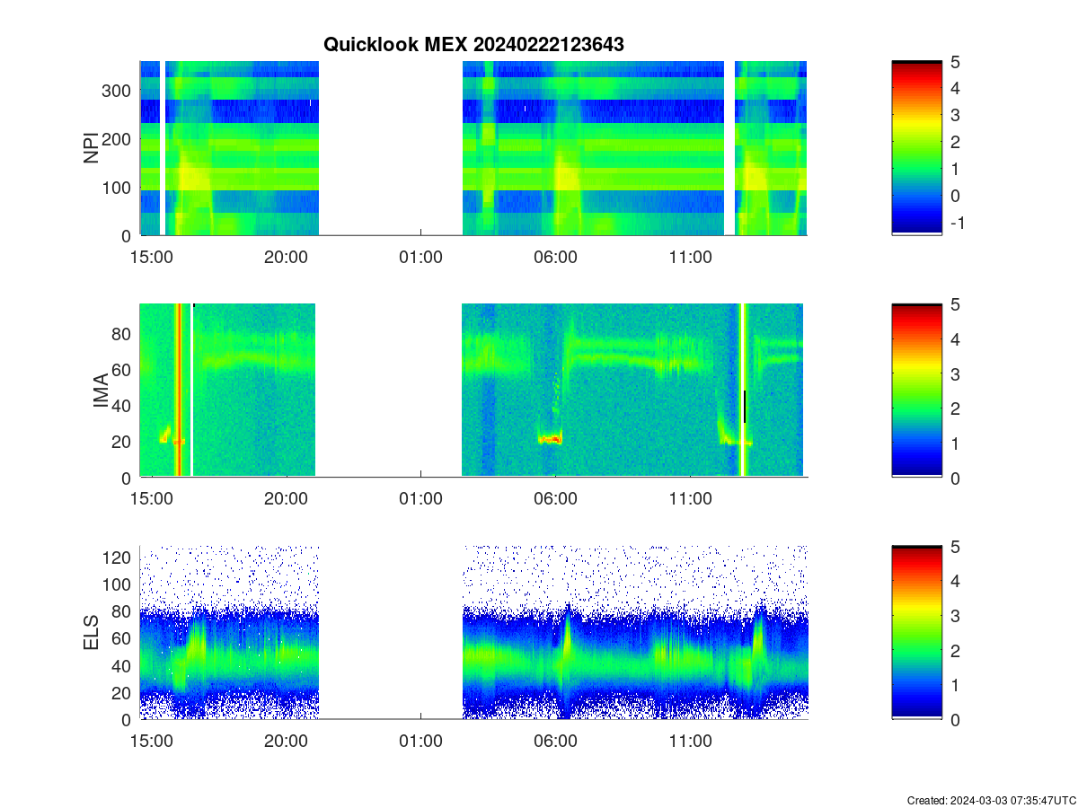Click the 4 label on ELS colorbar

955,581
